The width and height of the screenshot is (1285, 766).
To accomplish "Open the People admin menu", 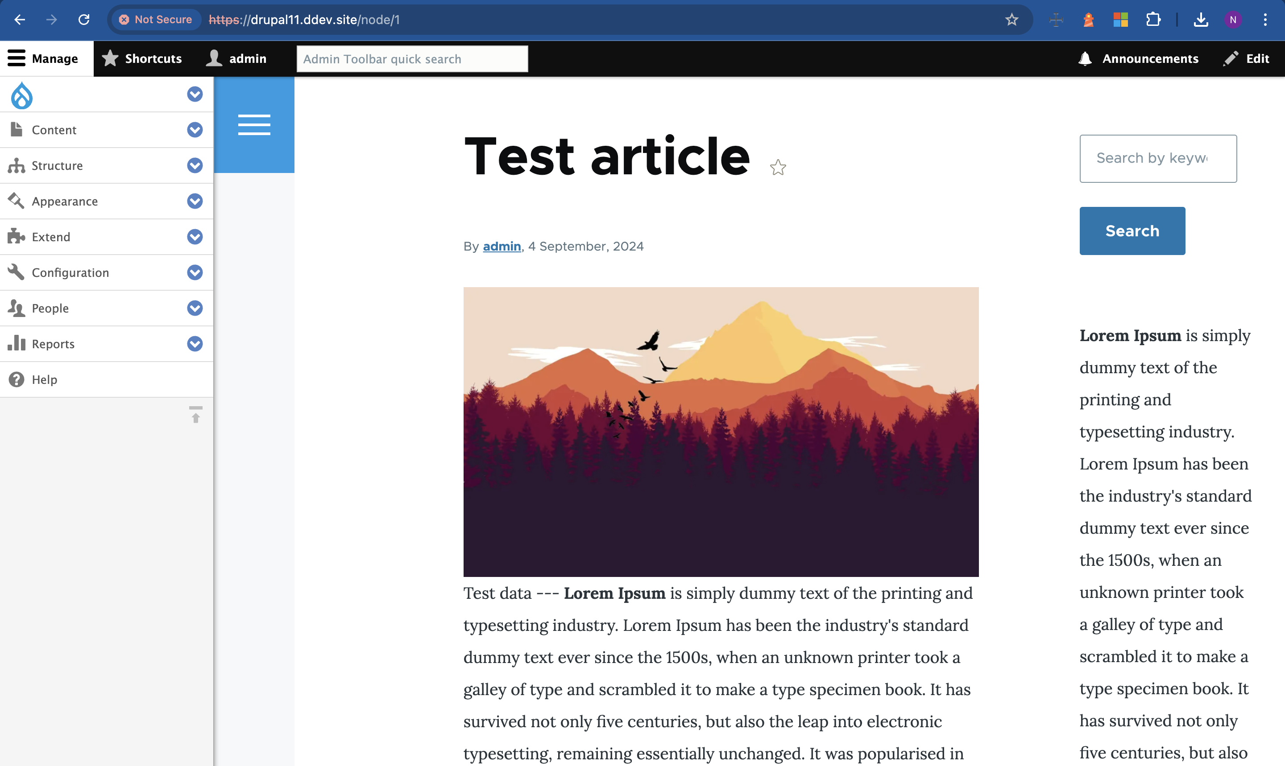I will coord(50,308).
